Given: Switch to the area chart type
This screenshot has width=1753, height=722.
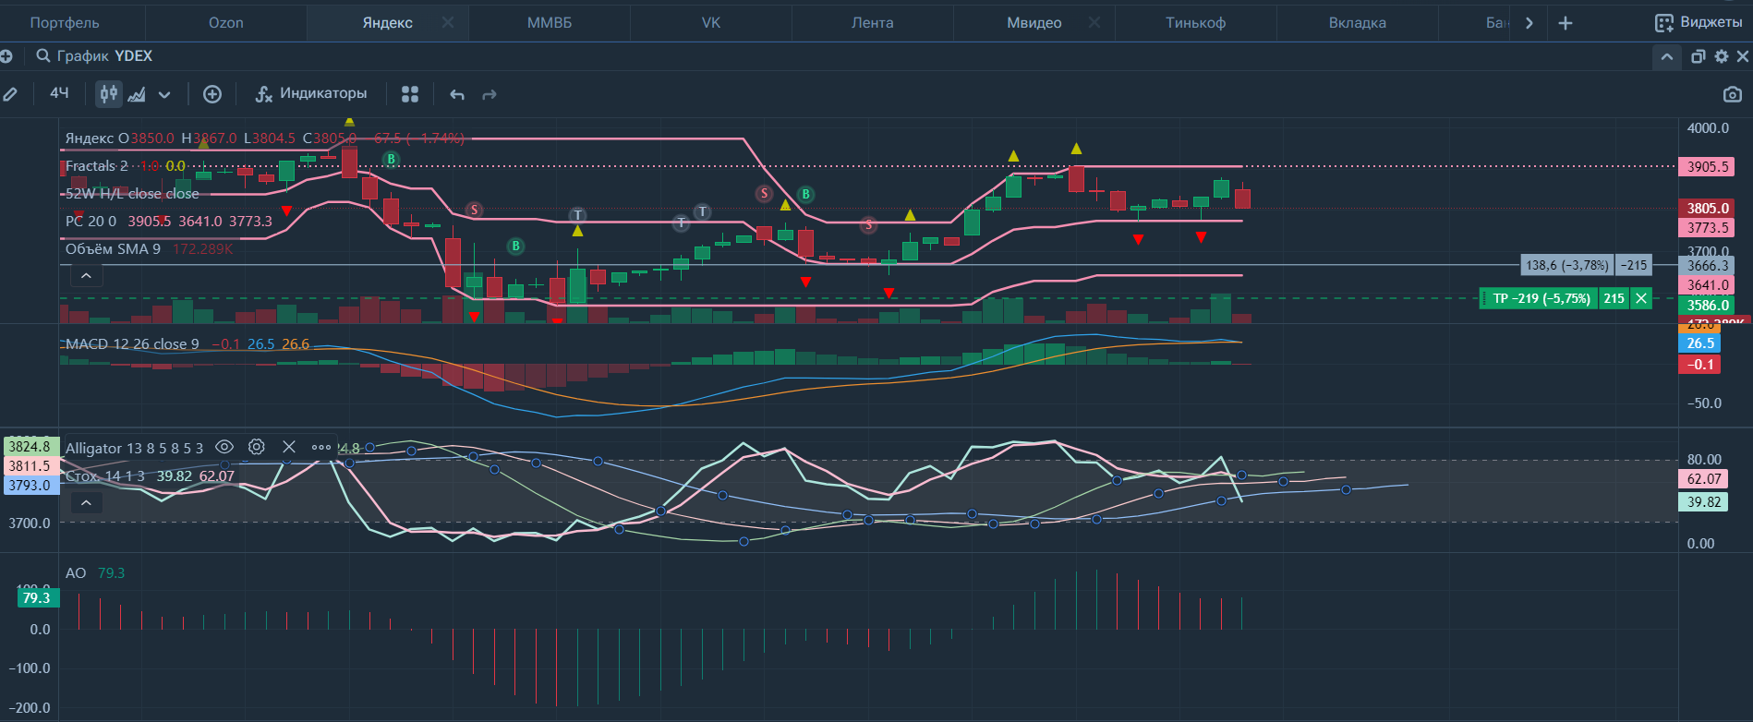Looking at the screenshot, I should [137, 94].
